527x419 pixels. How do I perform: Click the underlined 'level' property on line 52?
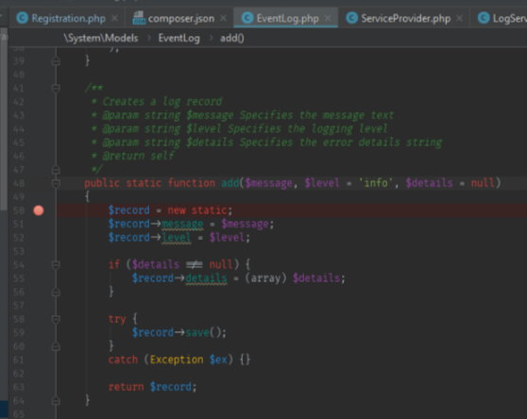176,238
